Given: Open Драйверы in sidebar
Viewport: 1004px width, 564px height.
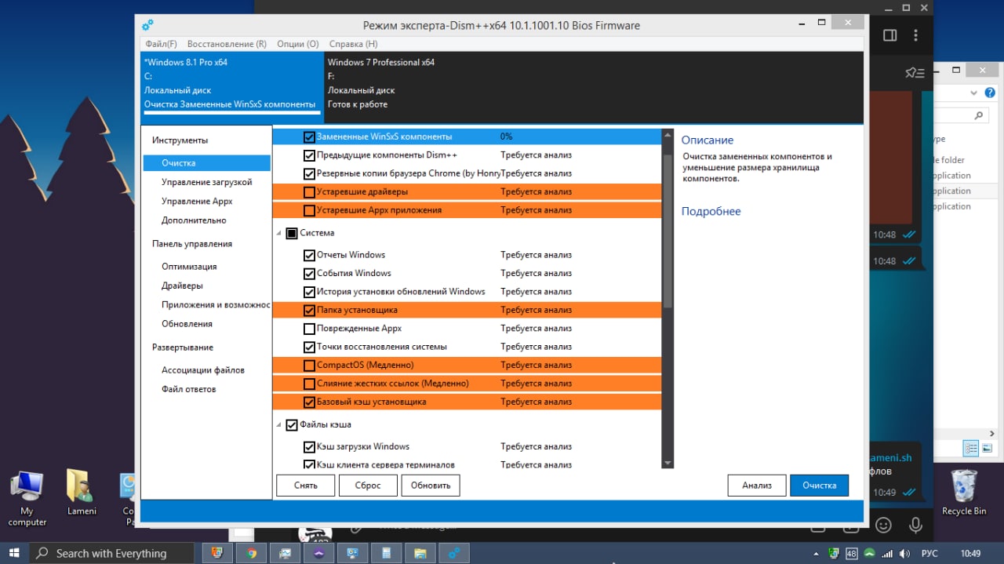Looking at the screenshot, I should point(182,286).
